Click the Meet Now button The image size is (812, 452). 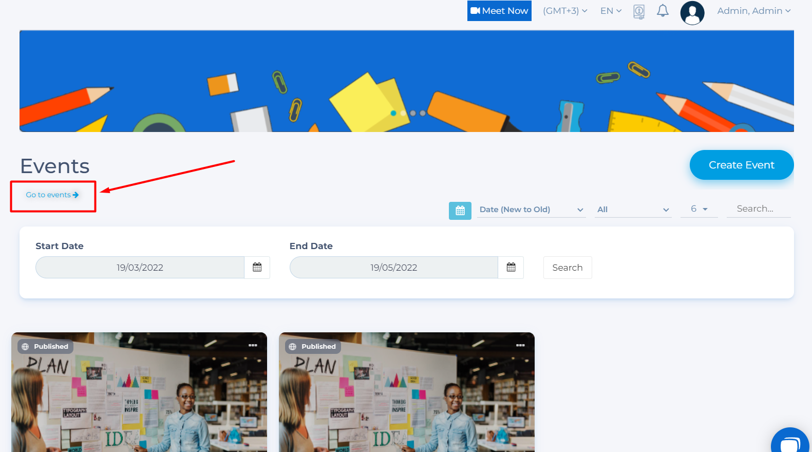(x=499, y=11)
